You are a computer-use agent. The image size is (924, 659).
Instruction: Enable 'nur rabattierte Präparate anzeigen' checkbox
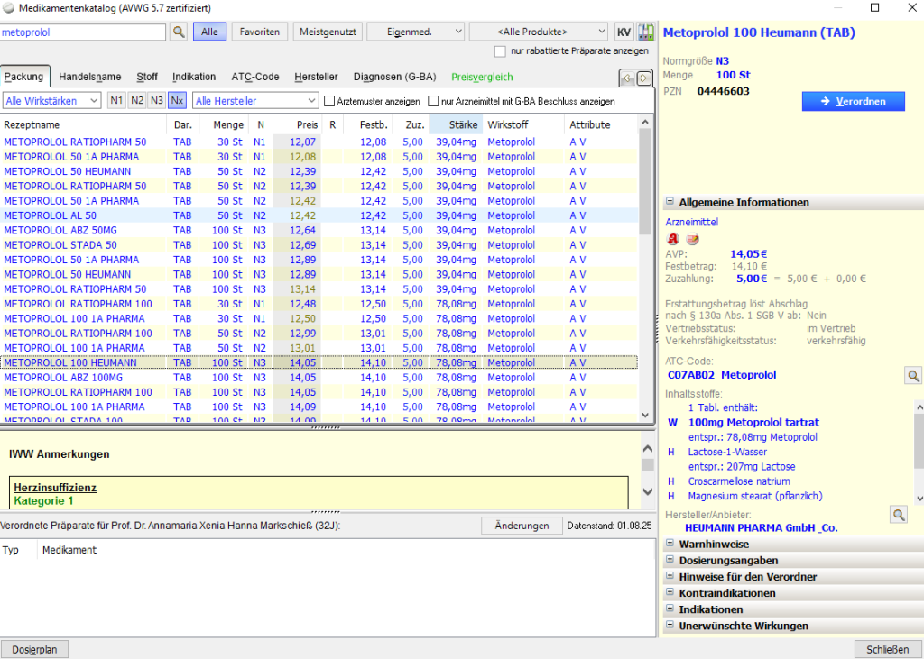point(501,51)
